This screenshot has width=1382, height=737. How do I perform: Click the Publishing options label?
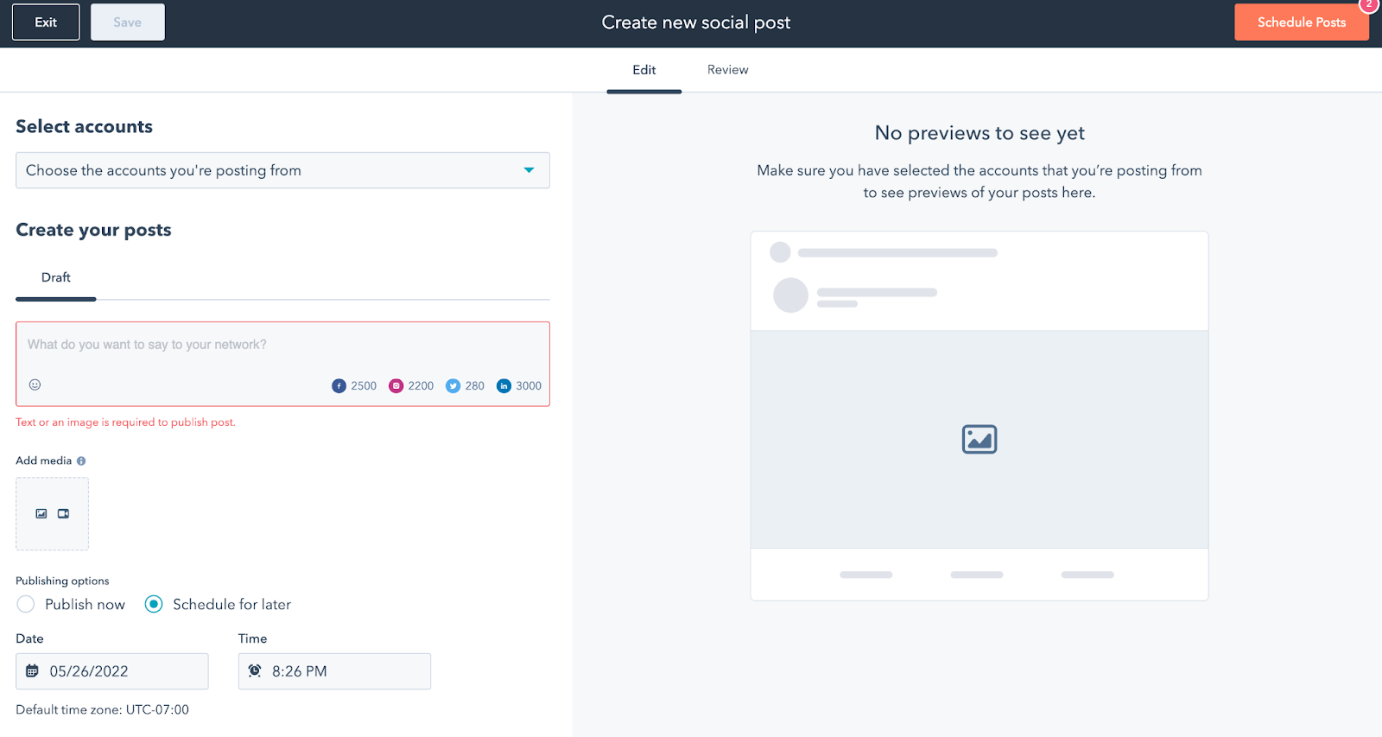tap(62, 581)
